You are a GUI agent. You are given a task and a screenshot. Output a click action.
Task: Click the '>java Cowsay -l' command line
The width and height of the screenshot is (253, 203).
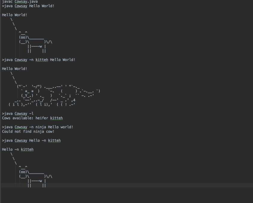coord(18,114)
